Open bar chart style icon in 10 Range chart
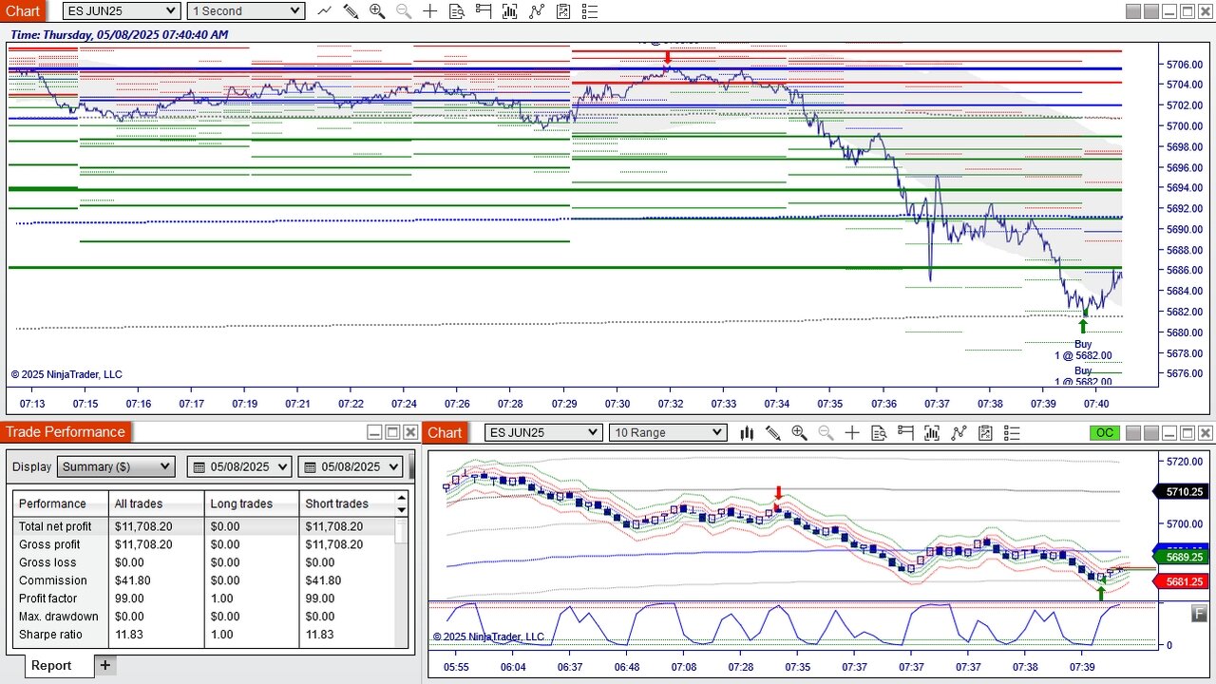The image size is (1216, 684). pyautogui.click(x=747, y=433)
